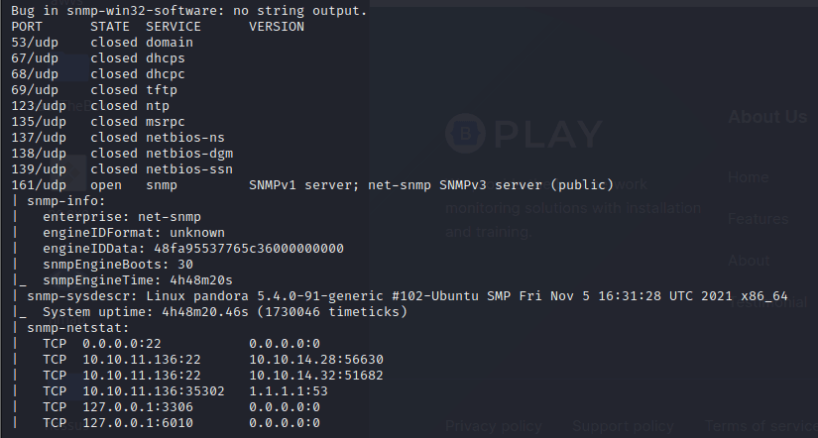Click the About Us heading

[x=767, y=117]
